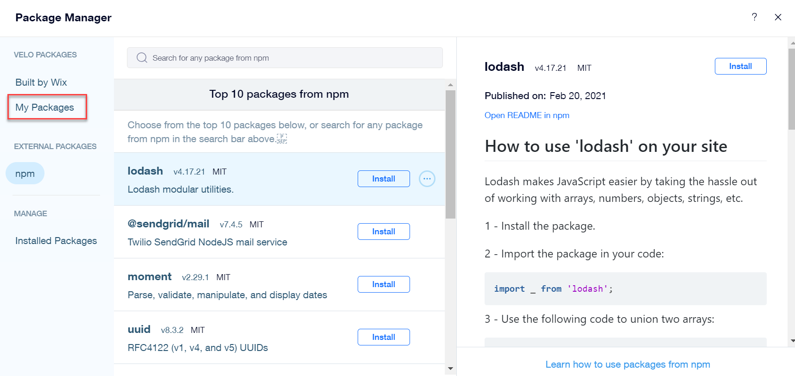This screenshot has height=376, width=795.
Task: Install lodash from the details panel
Action: click(x=740, y=66)
